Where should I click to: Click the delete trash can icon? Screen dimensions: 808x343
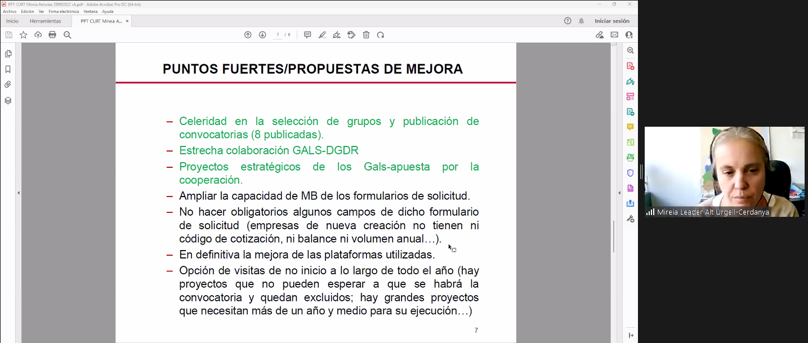pos(366,35)
